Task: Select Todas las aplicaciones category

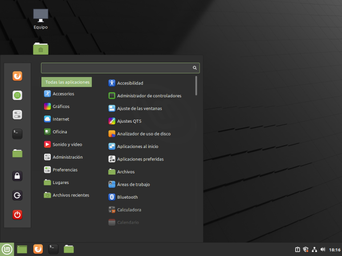Action: [66, 82]
